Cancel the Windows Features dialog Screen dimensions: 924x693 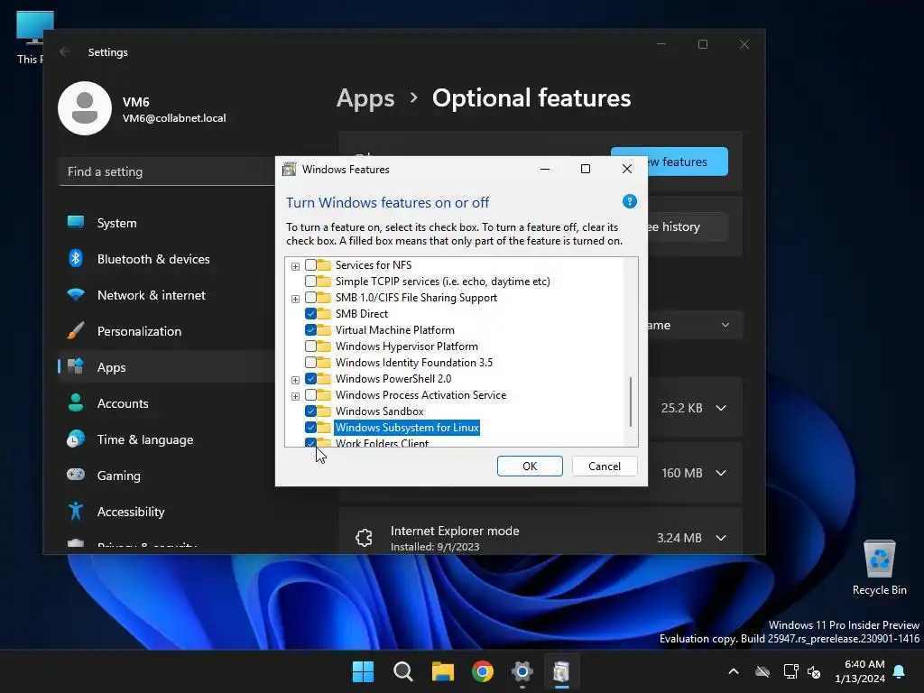point(605,467)
